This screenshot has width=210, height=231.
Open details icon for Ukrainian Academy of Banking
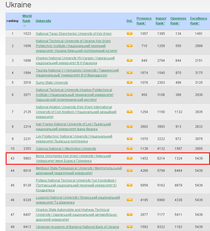click(129, 227)
